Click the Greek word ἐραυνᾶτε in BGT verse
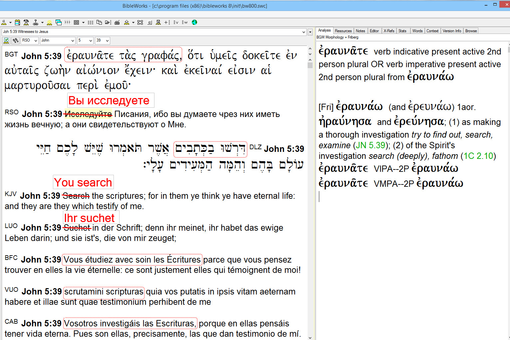Screen dimensions: 510x340 90,55
